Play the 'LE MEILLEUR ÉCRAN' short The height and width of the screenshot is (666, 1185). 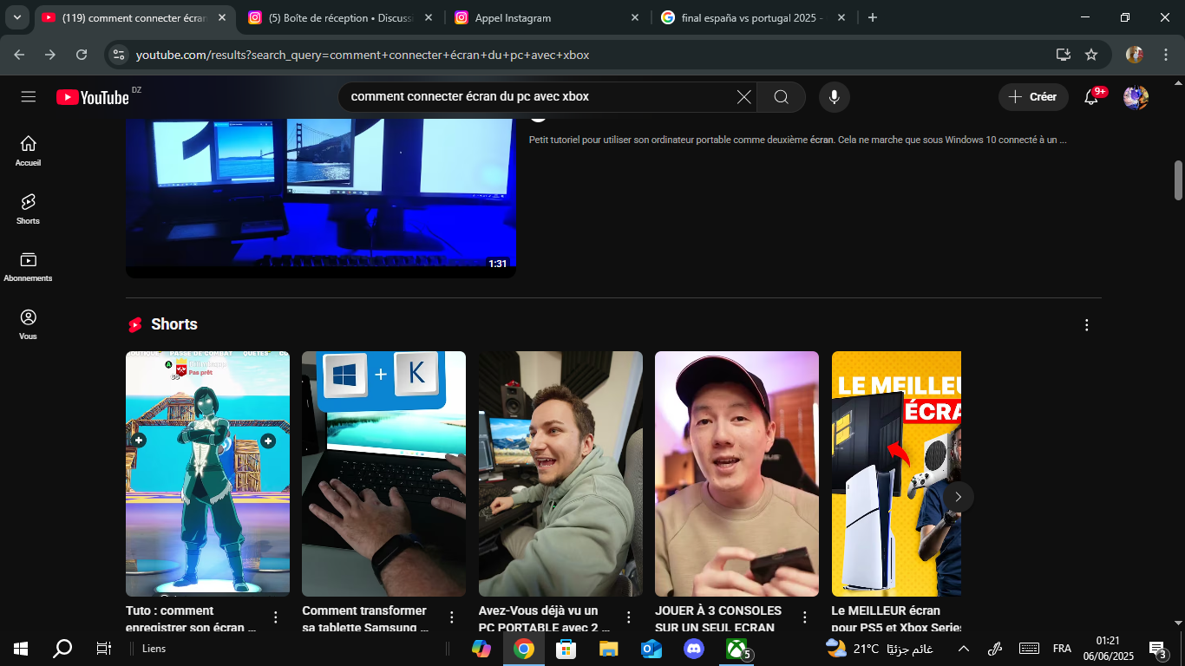tap(896, 473)
